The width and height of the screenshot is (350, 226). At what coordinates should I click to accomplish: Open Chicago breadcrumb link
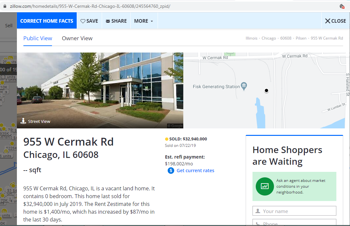click(268, 38)
